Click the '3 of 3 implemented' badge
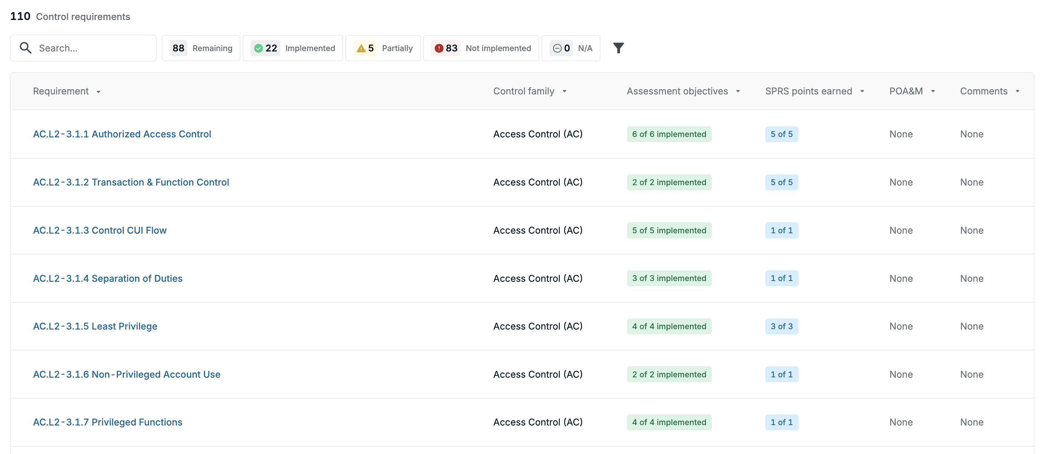 pos(669,278)
